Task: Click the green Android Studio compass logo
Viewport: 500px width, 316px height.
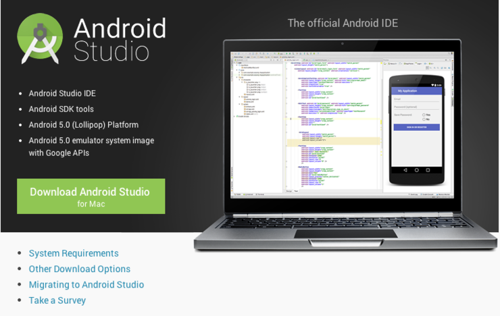Action: tap(40, 38)
